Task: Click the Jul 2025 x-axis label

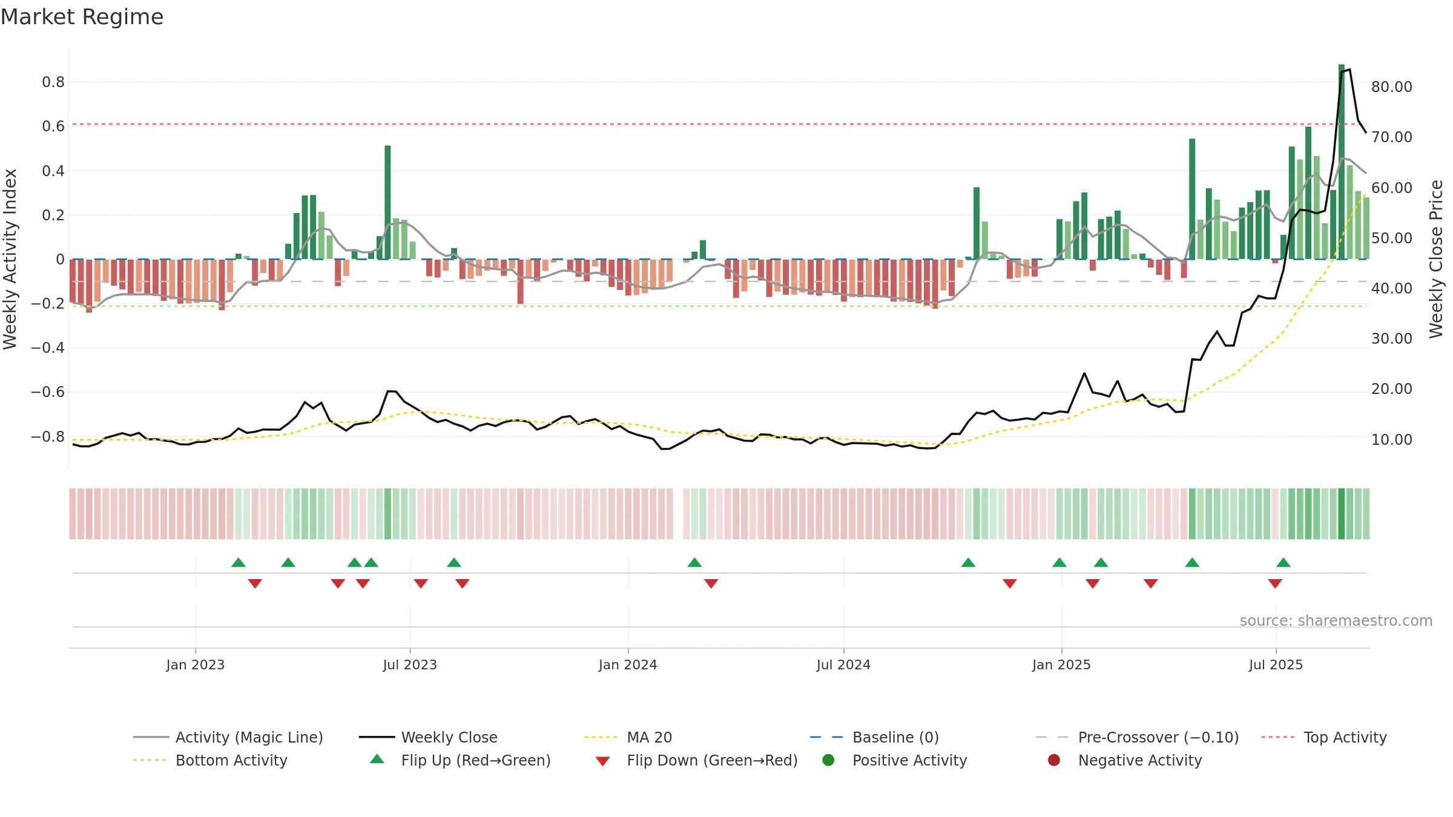Action: click(x=1276, y=665)
